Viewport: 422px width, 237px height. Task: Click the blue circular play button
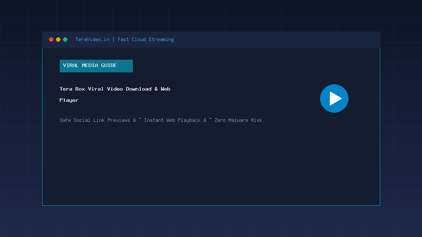coord(334,99)
